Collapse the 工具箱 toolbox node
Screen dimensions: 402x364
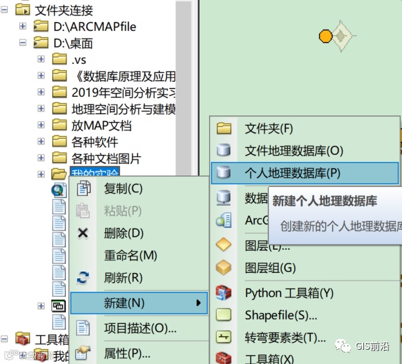click(x=5, y=339)
